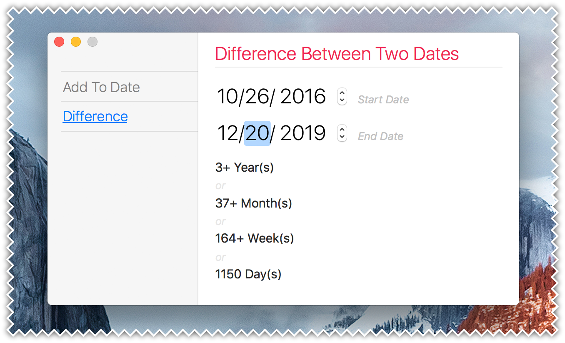The height and width of the screenshot is (343, 565).
Task: Click the 1150 Day(s) result
Action: [x=248, y=274]
